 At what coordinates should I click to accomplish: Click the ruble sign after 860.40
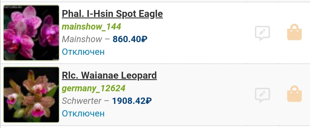click(x=144, y=39)
